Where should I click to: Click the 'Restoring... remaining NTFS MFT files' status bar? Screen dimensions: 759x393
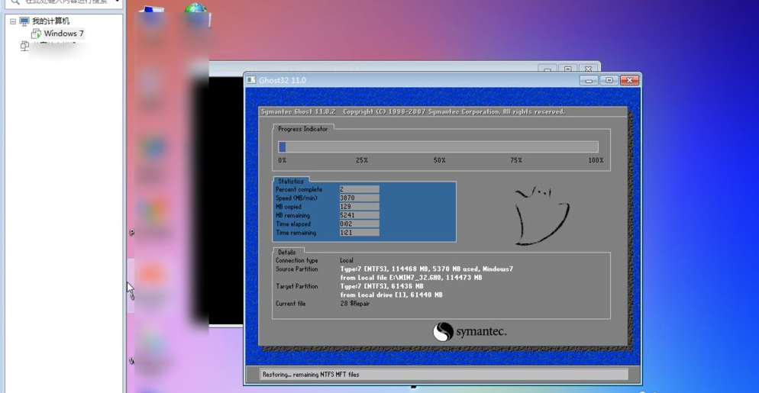[445, 374]
